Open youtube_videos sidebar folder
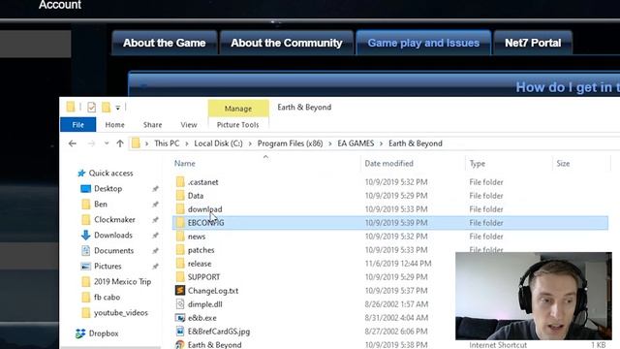 point(120,312)
